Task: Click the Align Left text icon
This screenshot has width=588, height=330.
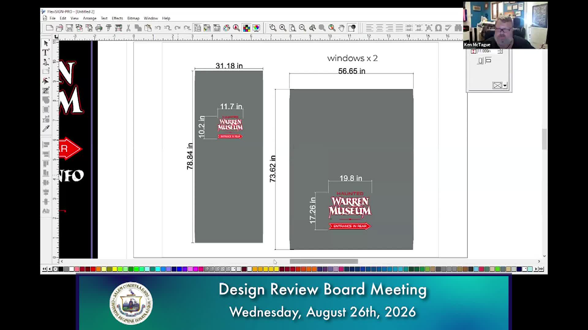Action: click(370, 28)
